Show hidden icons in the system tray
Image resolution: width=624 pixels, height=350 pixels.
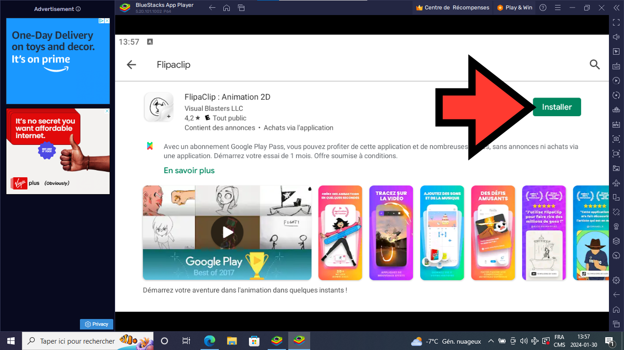point(491,341)
